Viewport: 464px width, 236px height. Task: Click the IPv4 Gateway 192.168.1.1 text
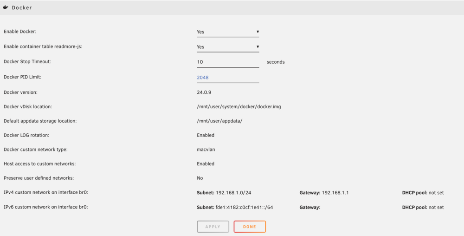[324, 193]
